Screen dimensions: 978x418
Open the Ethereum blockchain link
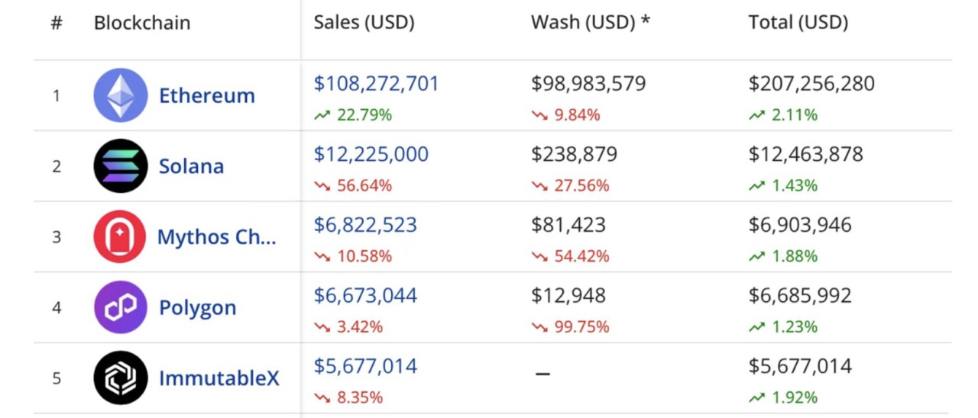click(207, 96)
